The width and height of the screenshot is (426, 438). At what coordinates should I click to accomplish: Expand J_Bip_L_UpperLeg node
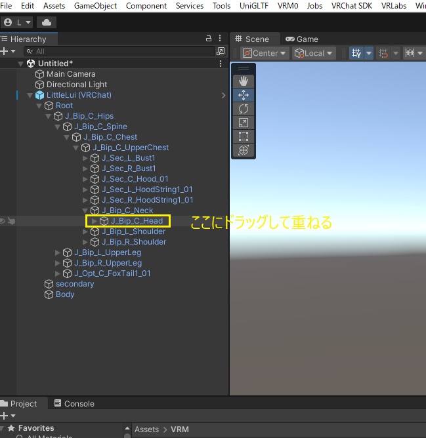[58, 252]
